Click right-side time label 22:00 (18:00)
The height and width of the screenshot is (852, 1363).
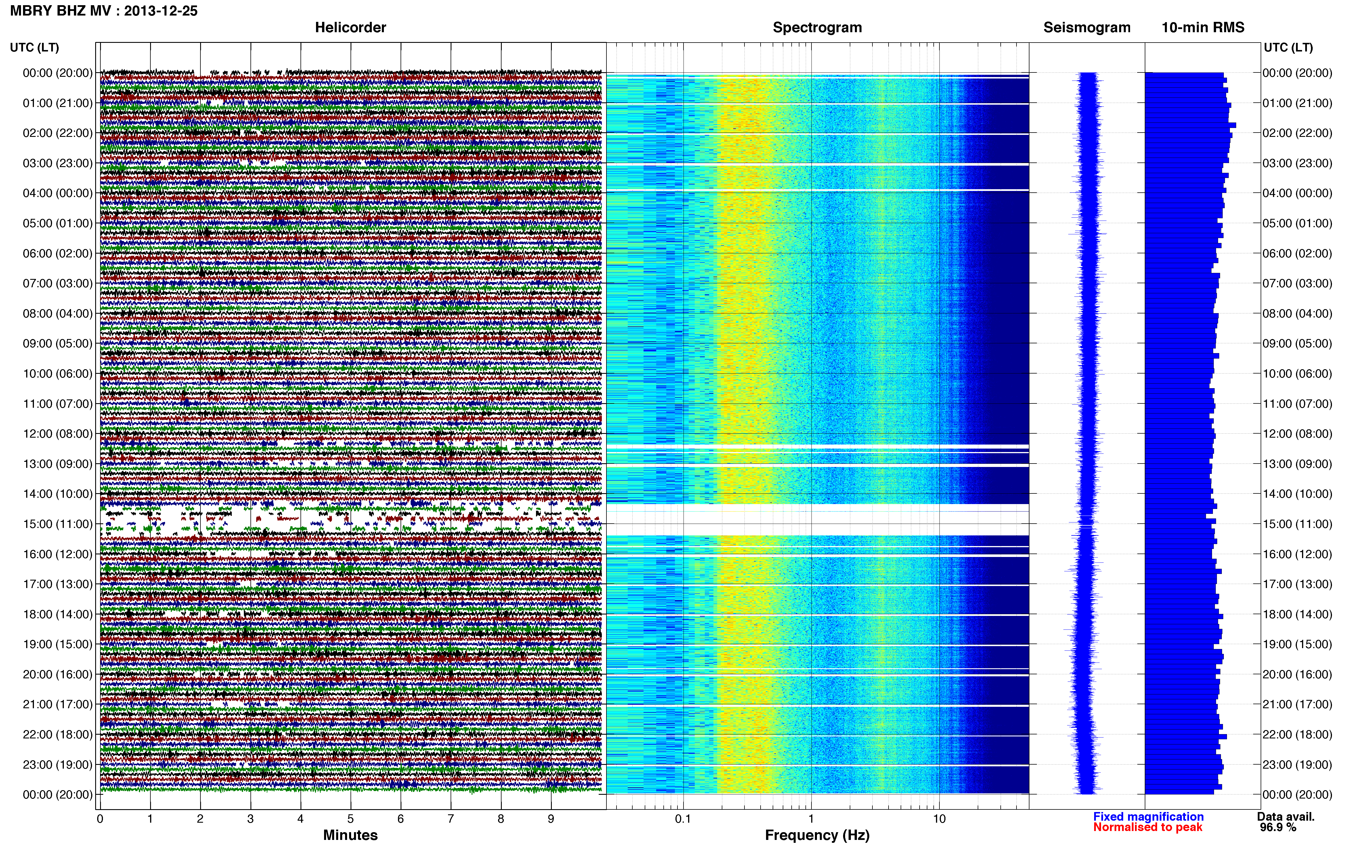(1297, 735)
